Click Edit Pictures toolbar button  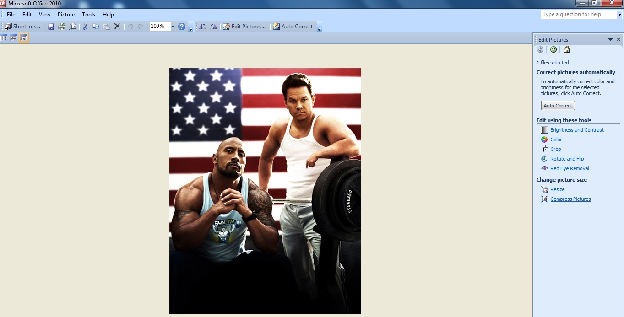(244, 27)
